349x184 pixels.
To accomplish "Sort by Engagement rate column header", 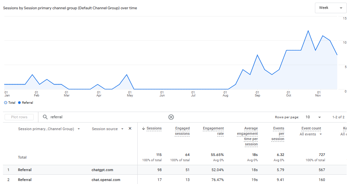I will pos(213,131).
